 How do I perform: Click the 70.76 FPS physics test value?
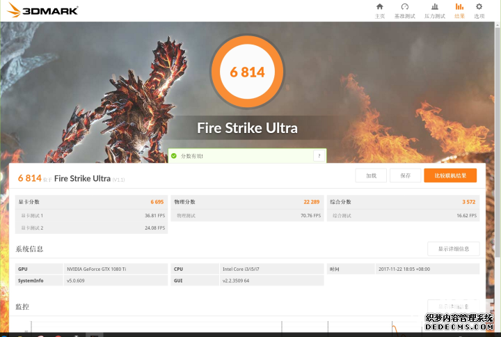[x=310, y=216]
